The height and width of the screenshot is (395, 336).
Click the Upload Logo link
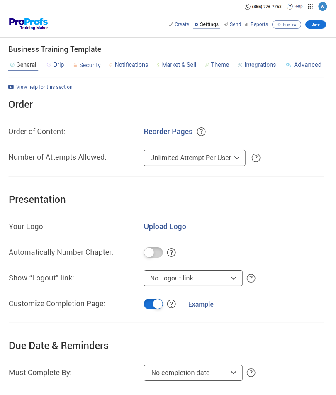click(165, 227)
